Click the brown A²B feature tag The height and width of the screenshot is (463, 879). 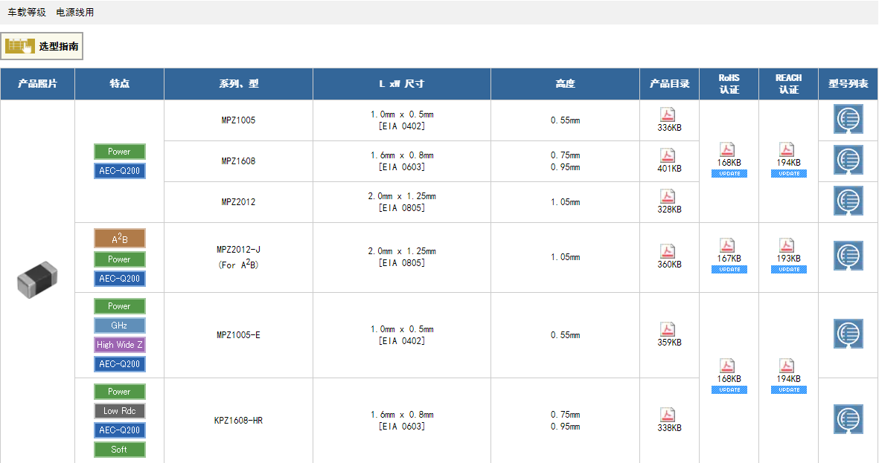click(119, 239)
